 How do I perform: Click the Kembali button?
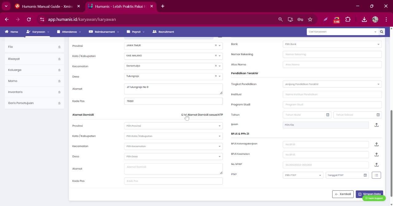tap(343, 194)
